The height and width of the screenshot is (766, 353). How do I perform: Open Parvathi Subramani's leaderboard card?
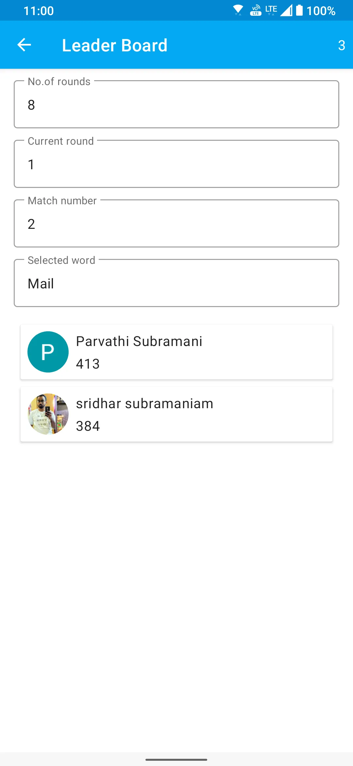[176, 352]
